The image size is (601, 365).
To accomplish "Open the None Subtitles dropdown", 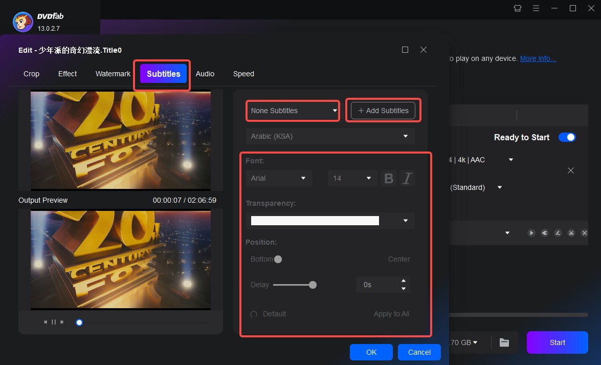I will (293, 111).
